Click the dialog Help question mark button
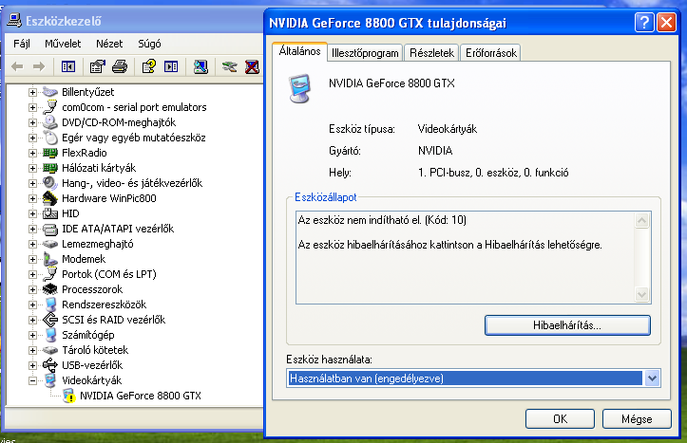This screenshot has width=687, height=443. coord(644,22)
